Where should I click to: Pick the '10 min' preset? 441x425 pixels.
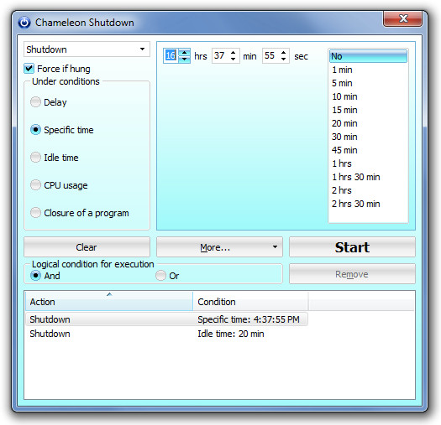click(x=368, y=96)
